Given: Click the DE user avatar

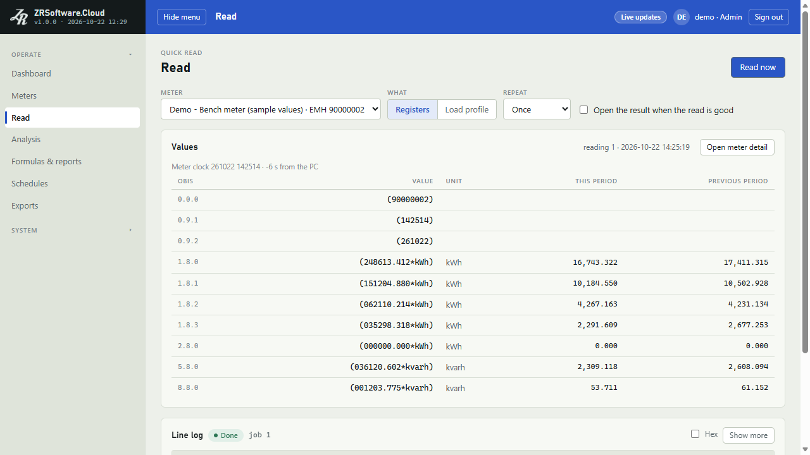Looking at the screenshot, I should click(682, 17).
